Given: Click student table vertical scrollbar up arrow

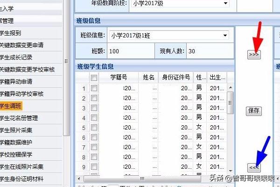Looking at the screenshot, I should coord(230,86).
